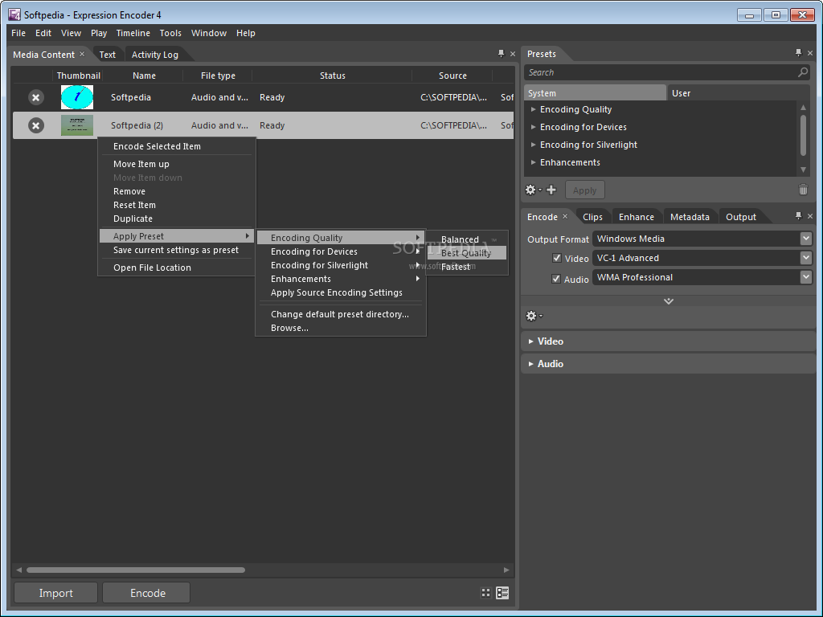Open the Metadata tab
Image resolution: width=823 pixels, height=617 pixels.
tap(690, 217)
